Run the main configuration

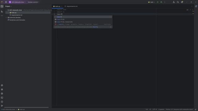(x=157, y=2)
